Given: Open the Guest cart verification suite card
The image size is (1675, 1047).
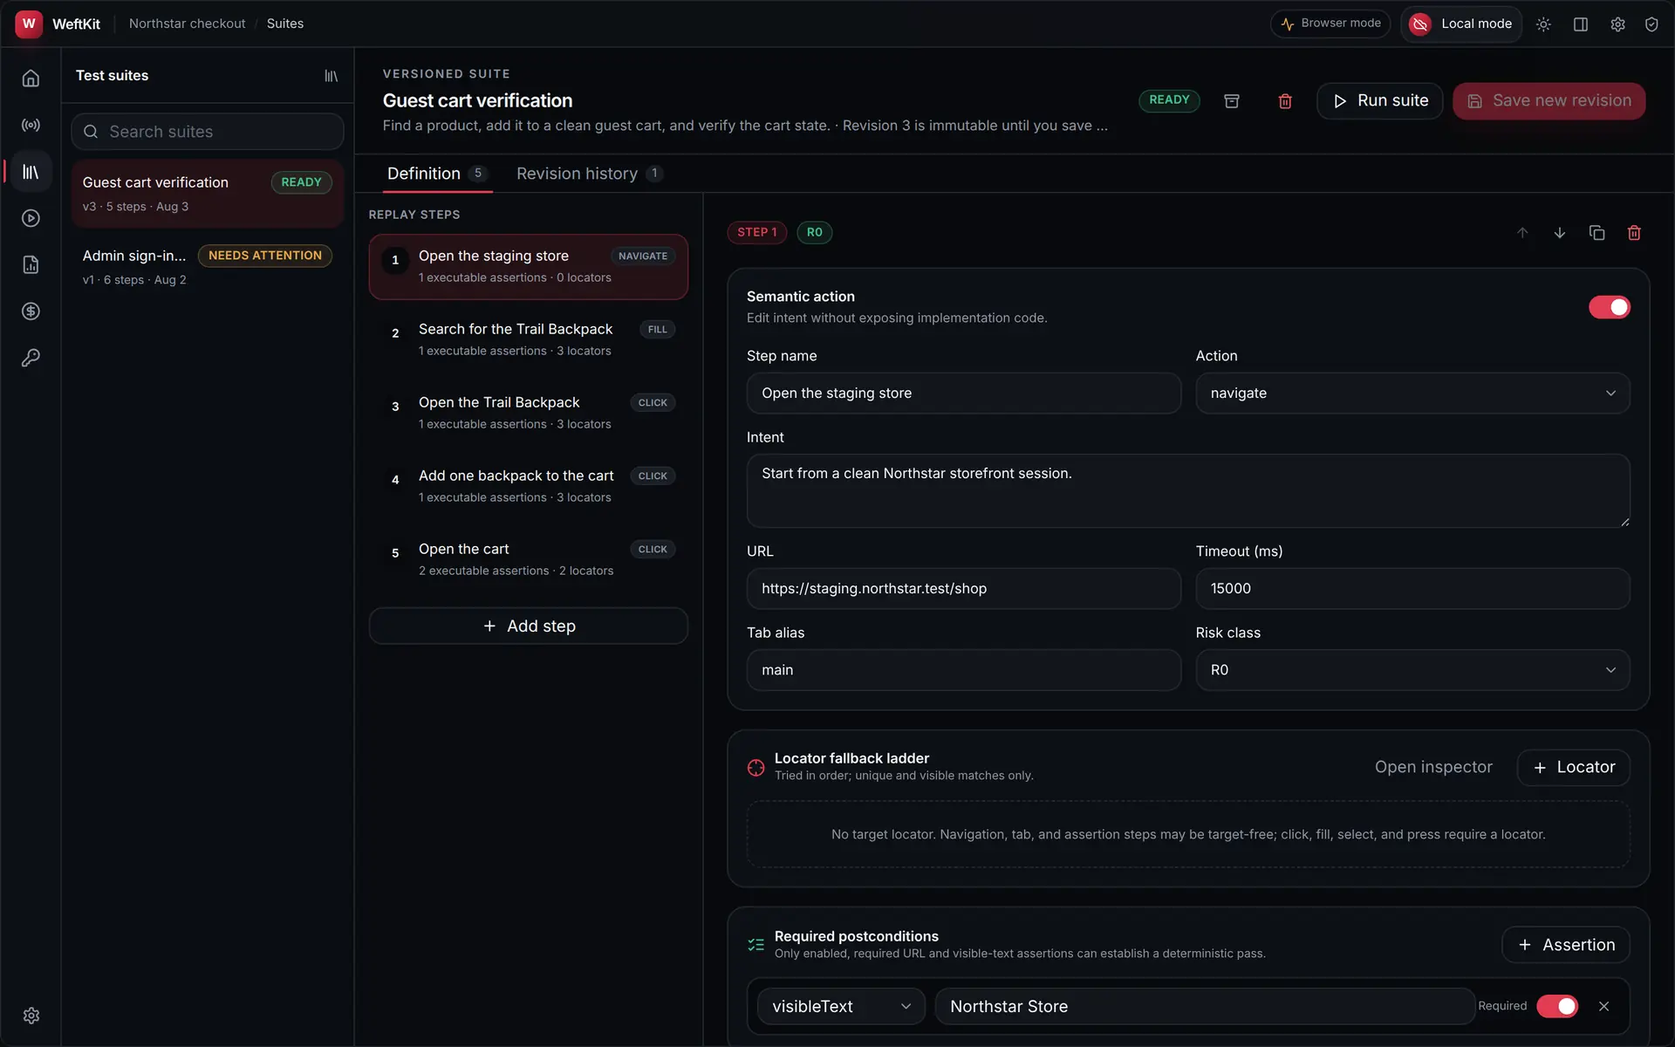Looking at the screenshot, I should coord(208,193).
